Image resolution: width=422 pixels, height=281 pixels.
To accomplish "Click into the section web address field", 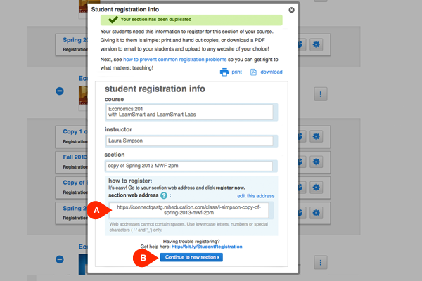I will 193,210.
